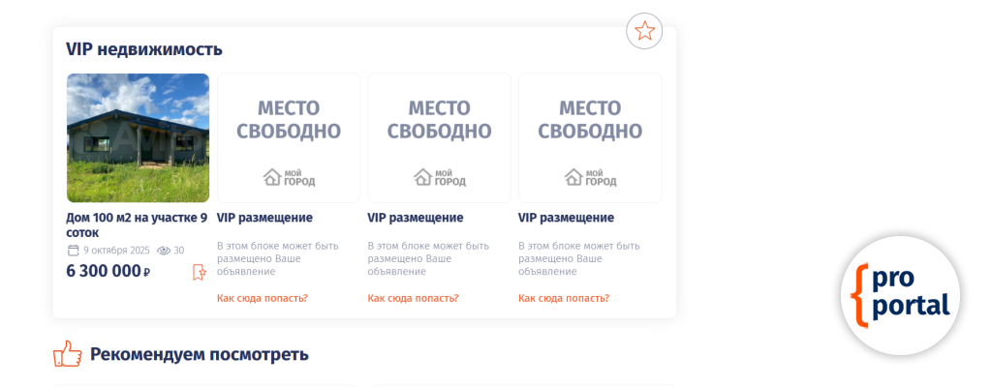Click the calendar icon beside 9 октября 2025
Viewport: 992px width, 387px height.
pyautogui.click(x=73, y=251)
